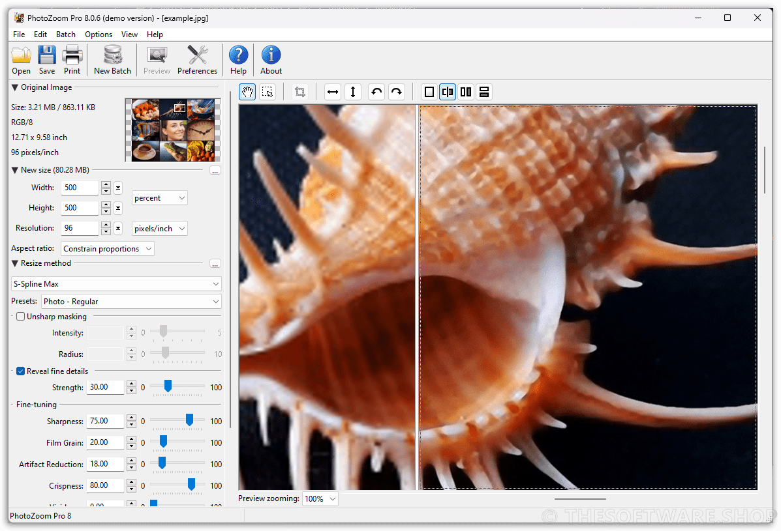Switch to side-by-side vertical preview
The width and height of the screenshot is (781, 531).
(x=466, y=92)
